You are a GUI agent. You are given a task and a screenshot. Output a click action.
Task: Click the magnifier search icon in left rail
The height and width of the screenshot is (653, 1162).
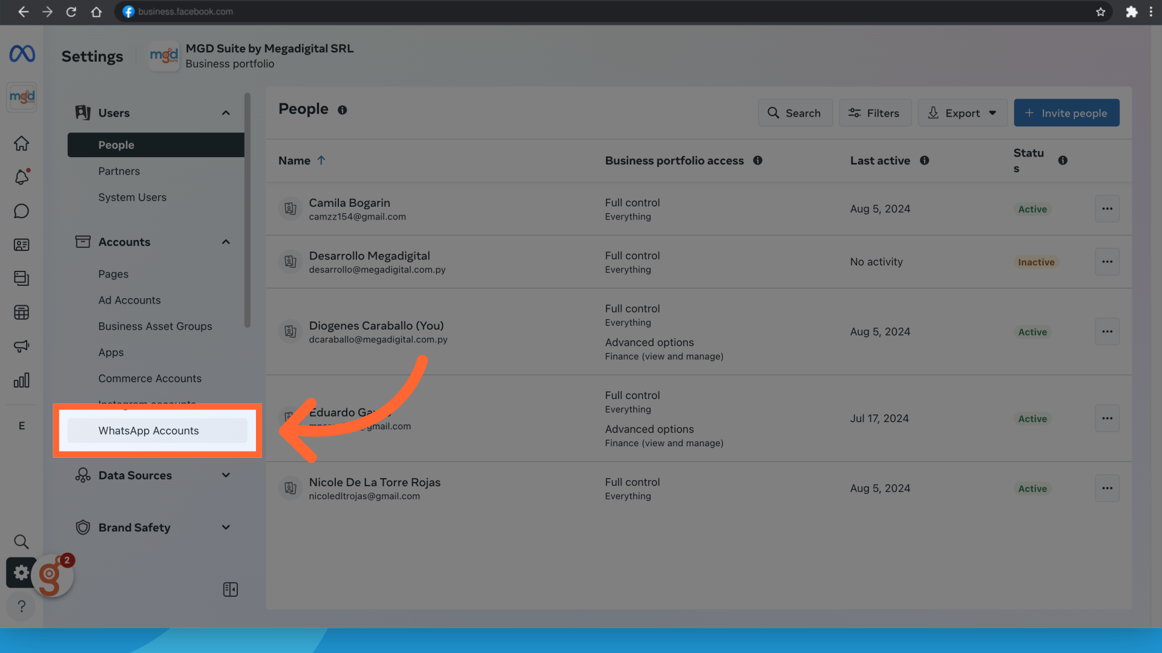(x=22, y=541)
